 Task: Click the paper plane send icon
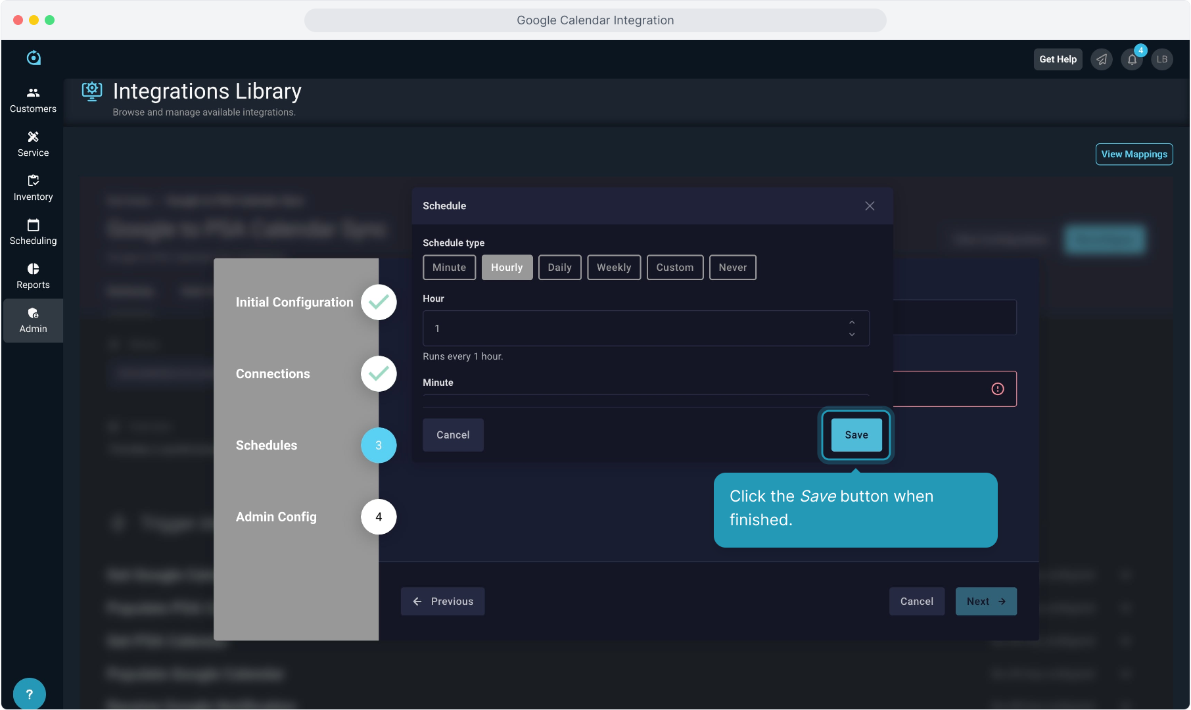pos(1102,60)
